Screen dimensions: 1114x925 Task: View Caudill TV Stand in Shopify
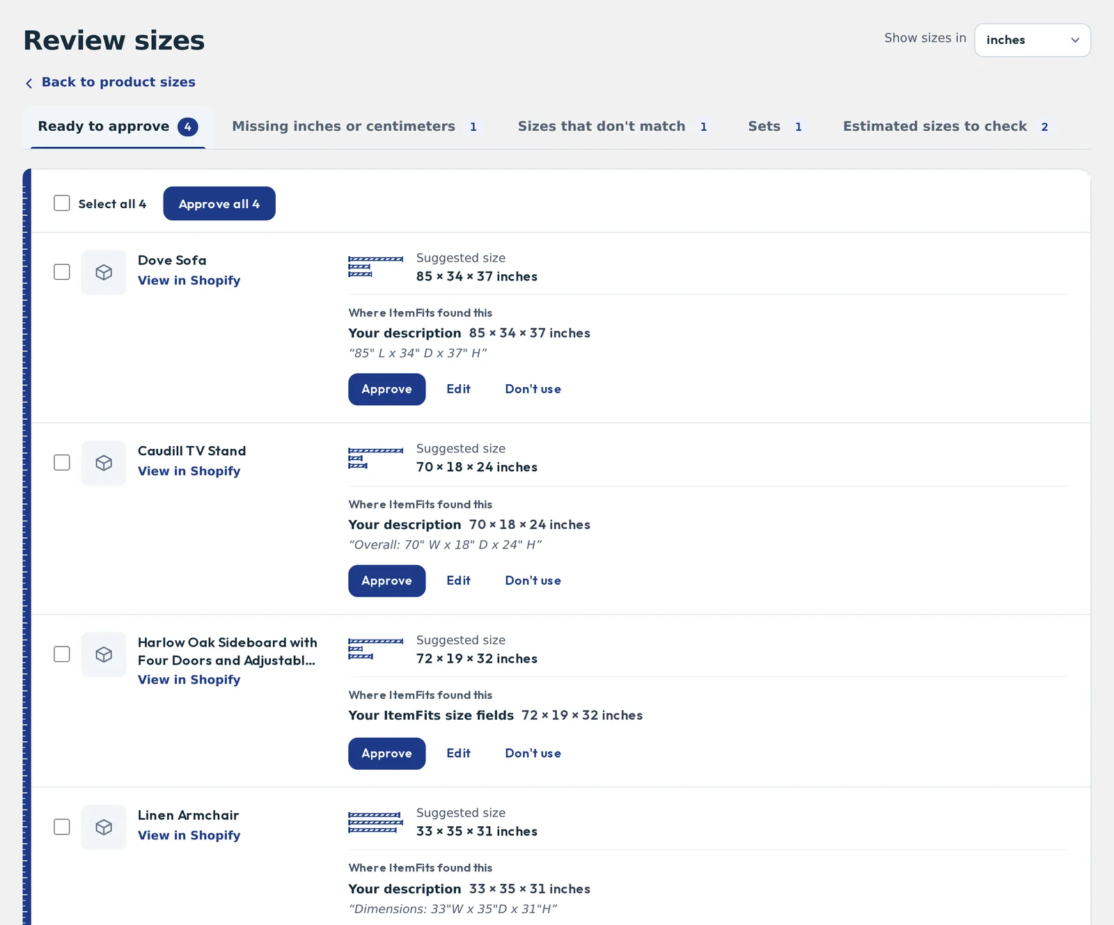pyautogui.click(x=189, y=471)
